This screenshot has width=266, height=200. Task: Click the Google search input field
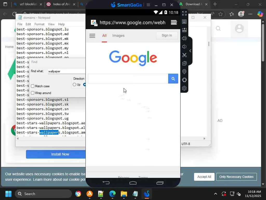[x=128, y=79]
